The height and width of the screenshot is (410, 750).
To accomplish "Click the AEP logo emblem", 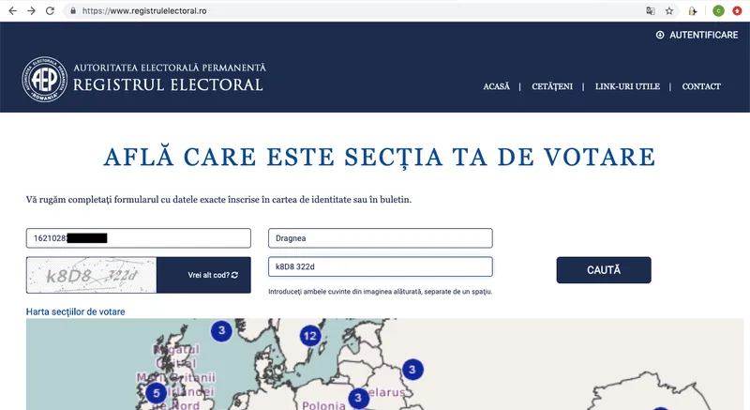I will click(44, 80).
